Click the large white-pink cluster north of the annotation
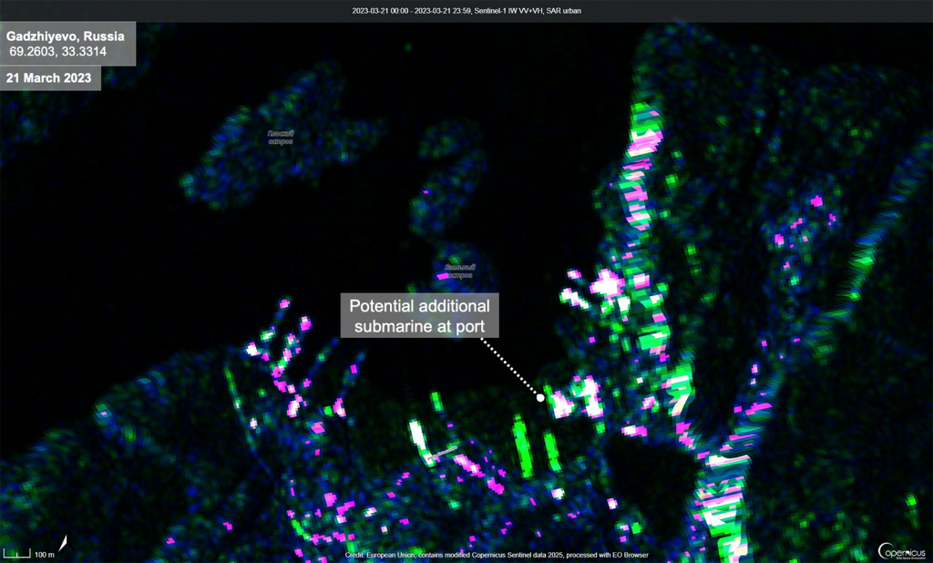The height and width of the screenshot is (563, 933). pyautogui.click(x=603, y=285)
